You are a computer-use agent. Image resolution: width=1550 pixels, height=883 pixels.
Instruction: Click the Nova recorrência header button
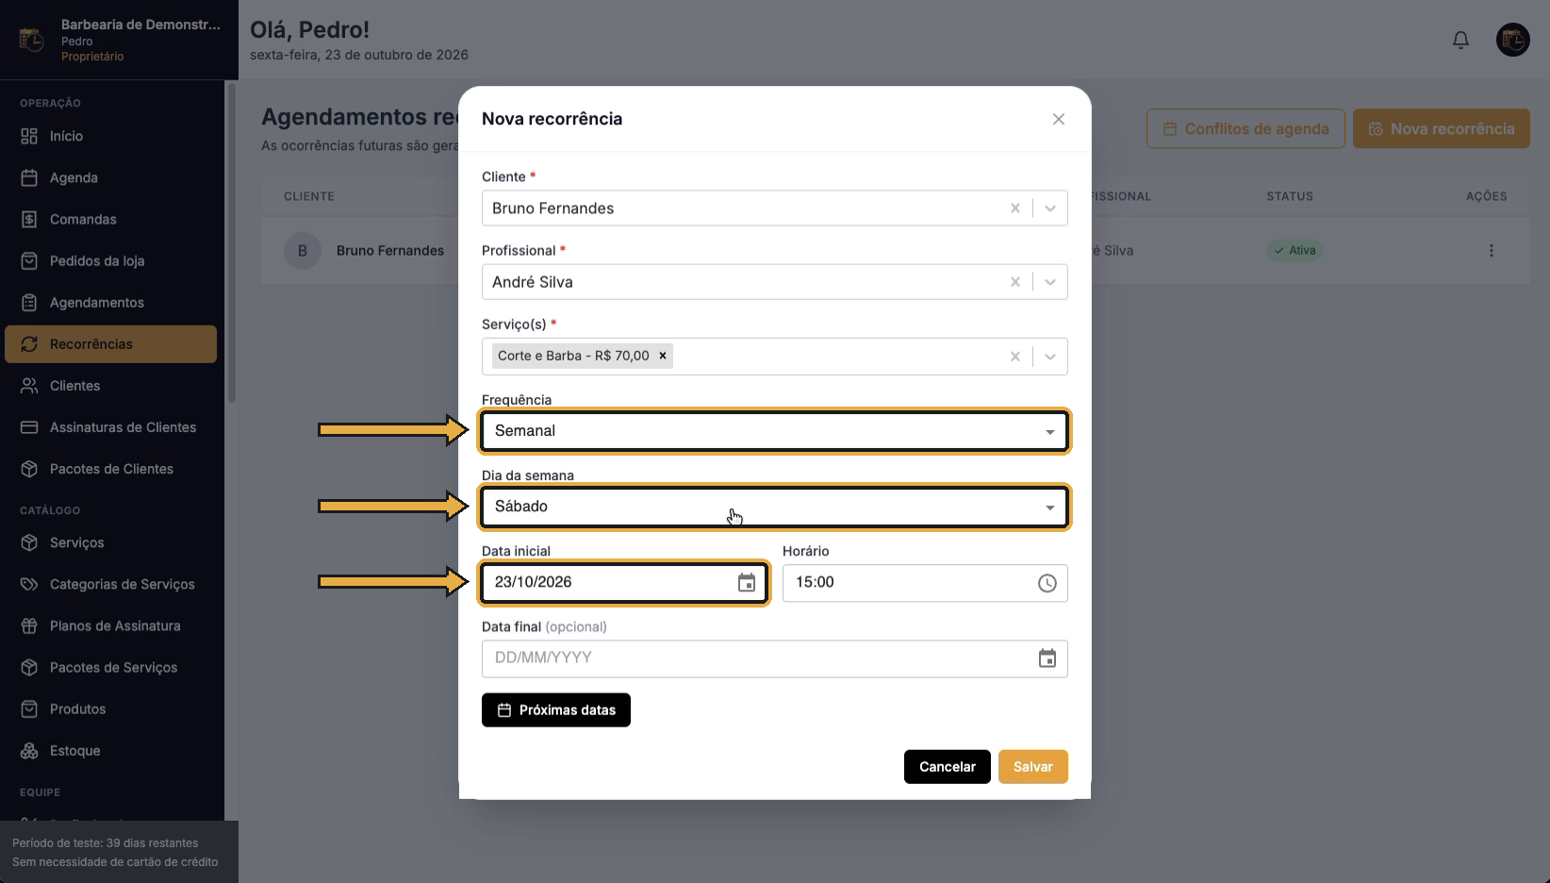(x=1442, y=129)
